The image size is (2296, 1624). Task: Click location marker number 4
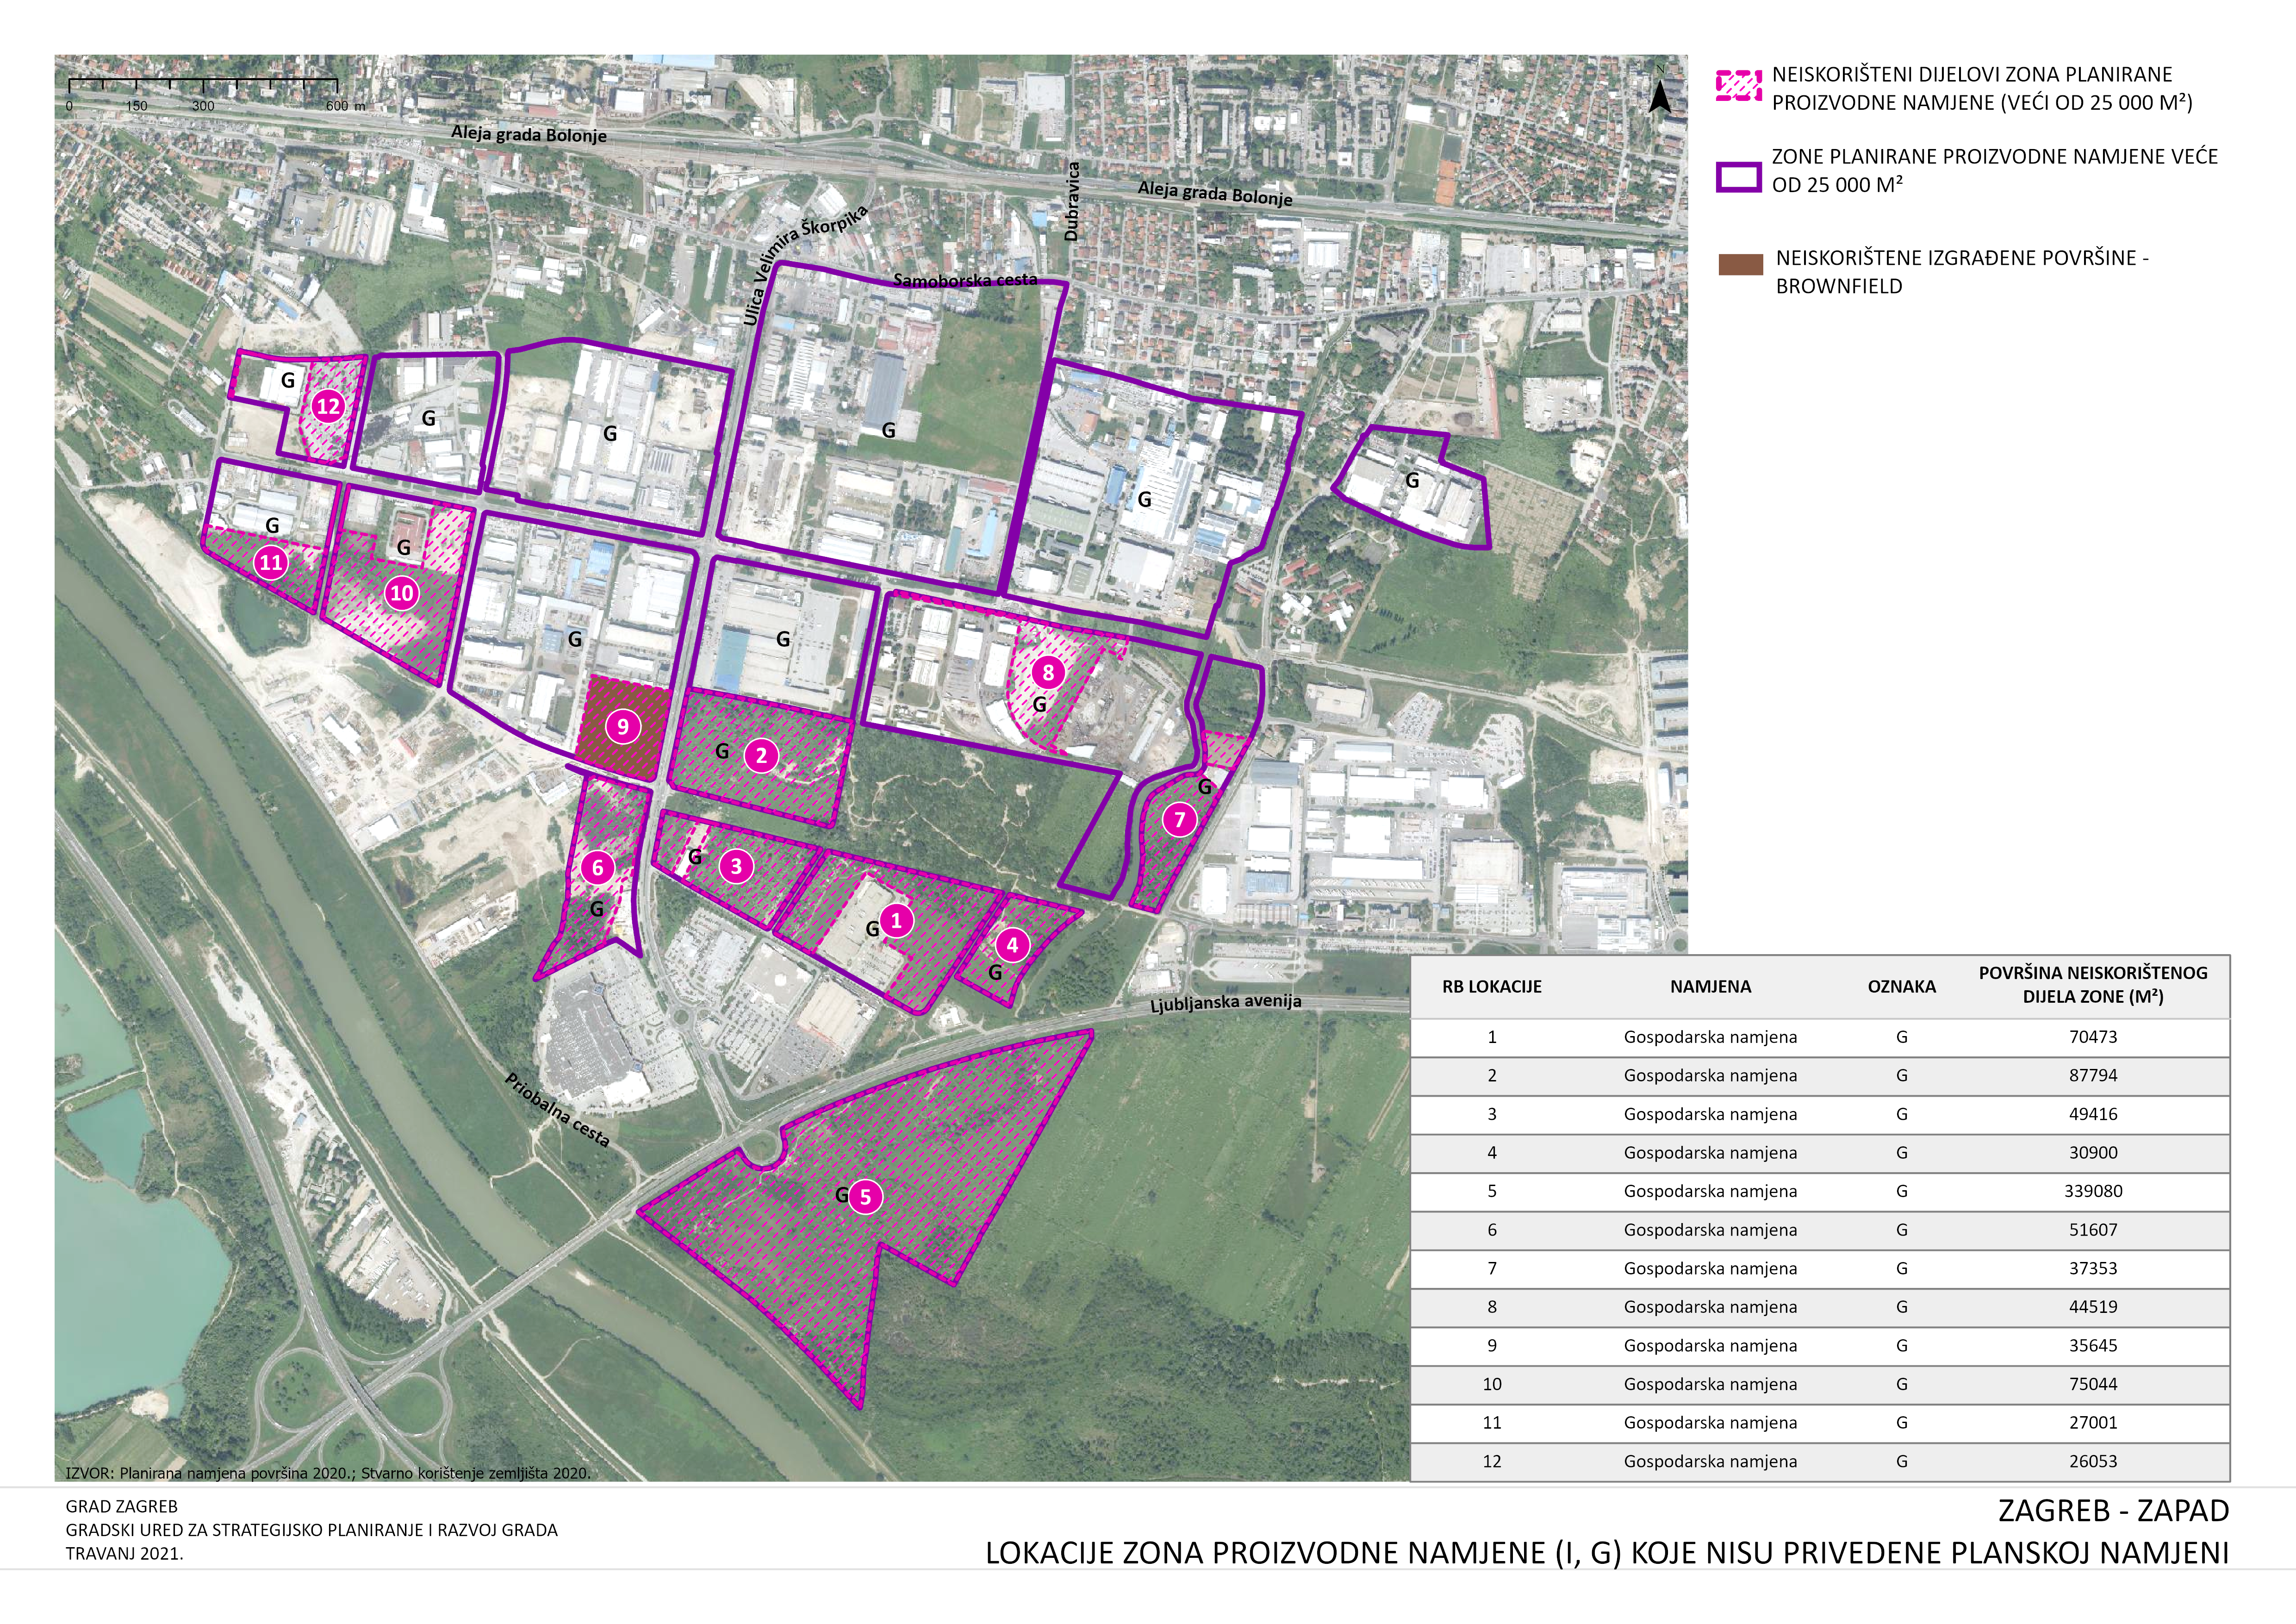(1012, 944)
